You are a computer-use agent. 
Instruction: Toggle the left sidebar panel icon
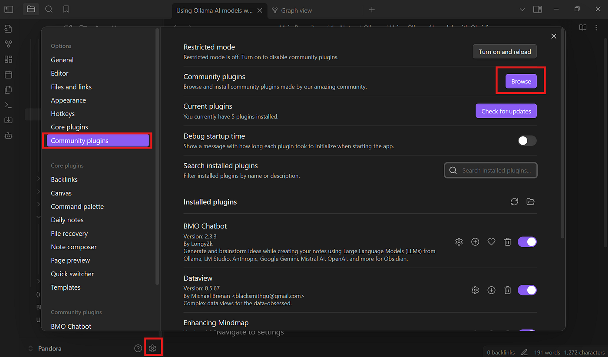pos(8,9)
